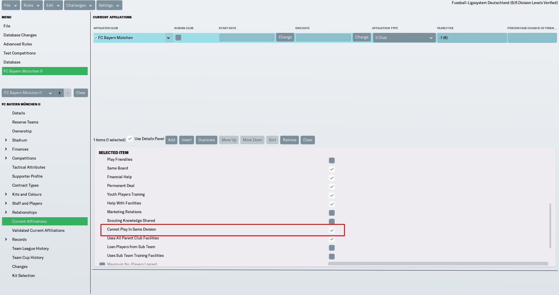Open Supporter Profile section
This screenshot has width=559, height=295.
click(27, 176)
